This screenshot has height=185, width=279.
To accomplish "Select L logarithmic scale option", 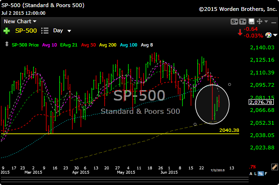I will [255, 174].
